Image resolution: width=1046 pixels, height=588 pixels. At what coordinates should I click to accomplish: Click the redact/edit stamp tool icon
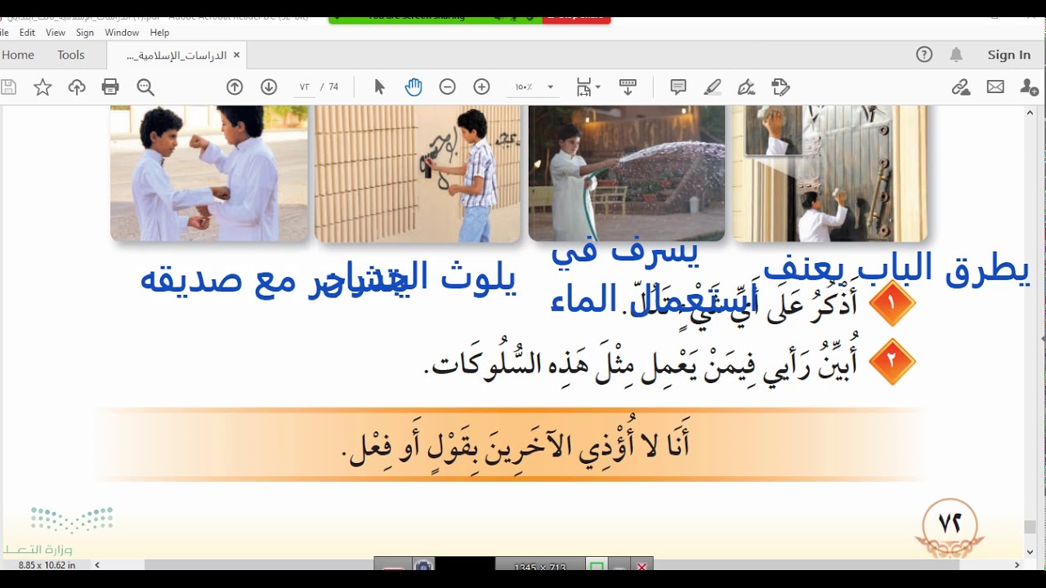pos(780,87)
